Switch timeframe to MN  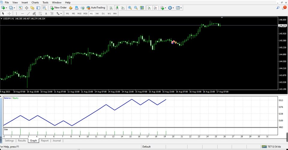tap(115, 13)
